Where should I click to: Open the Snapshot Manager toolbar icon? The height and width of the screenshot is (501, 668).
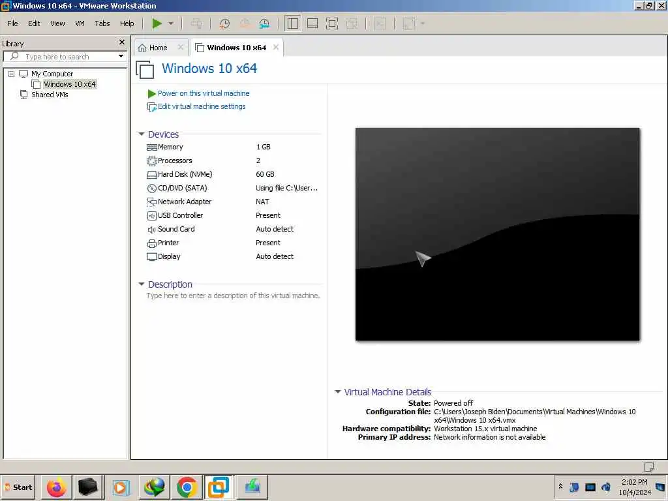264,23
